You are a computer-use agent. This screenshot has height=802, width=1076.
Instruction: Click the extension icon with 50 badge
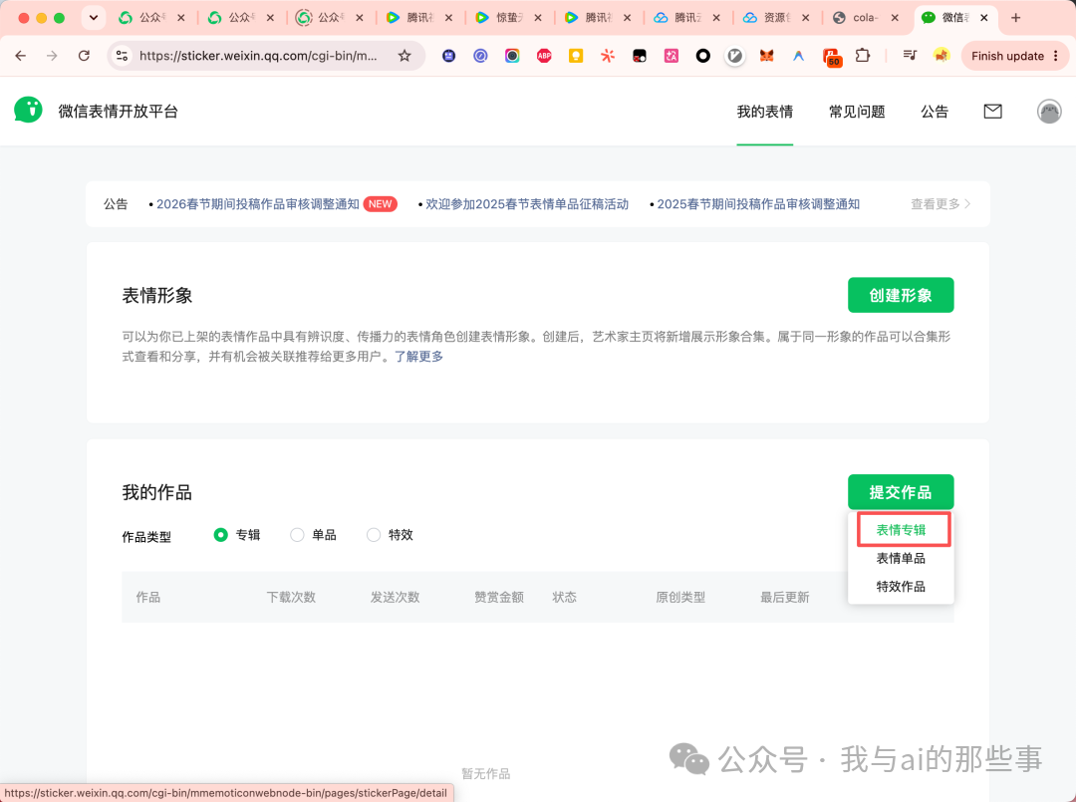tap(831, 56)
